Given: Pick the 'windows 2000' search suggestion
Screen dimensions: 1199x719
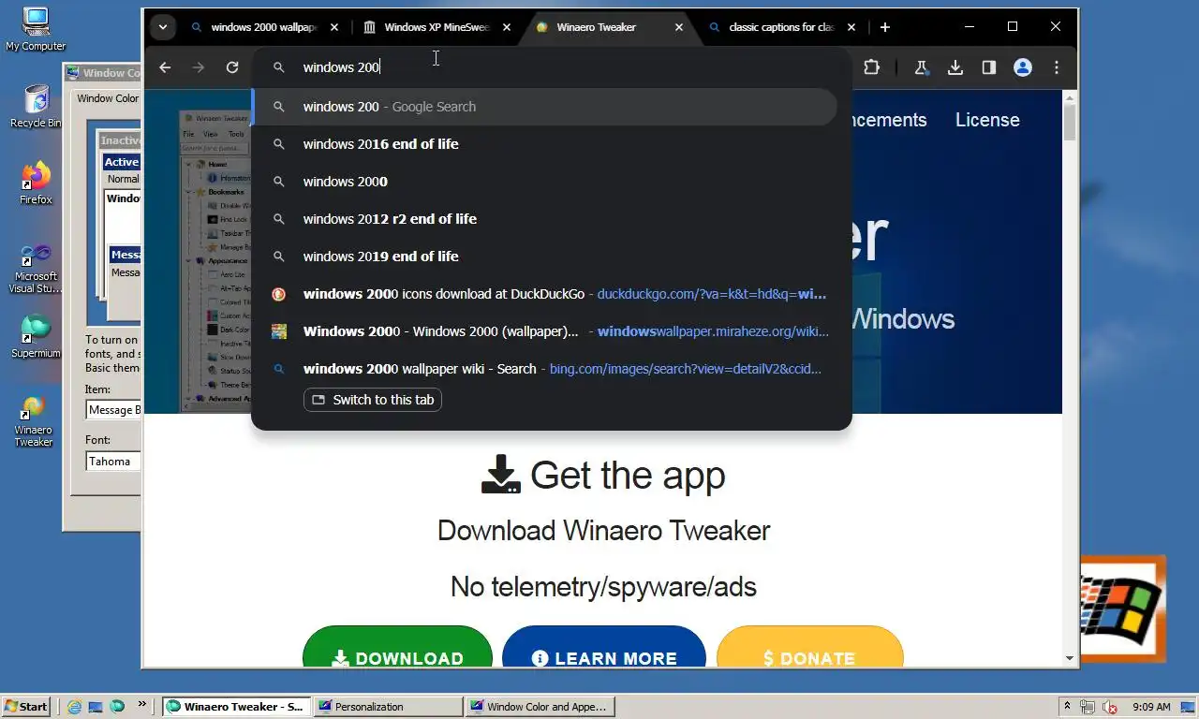Looking at the screenshot, I should coord(545,182).
